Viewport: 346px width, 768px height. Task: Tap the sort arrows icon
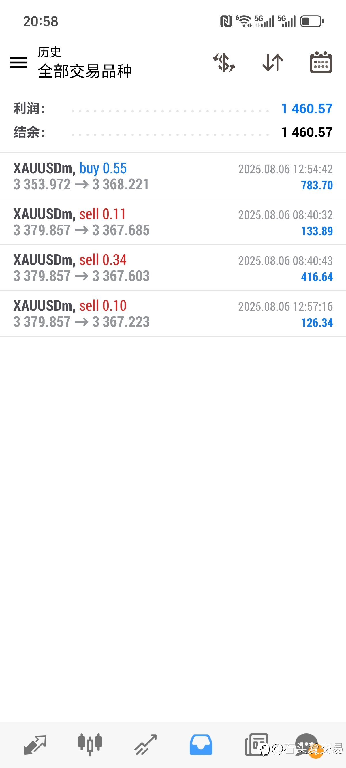273,62
